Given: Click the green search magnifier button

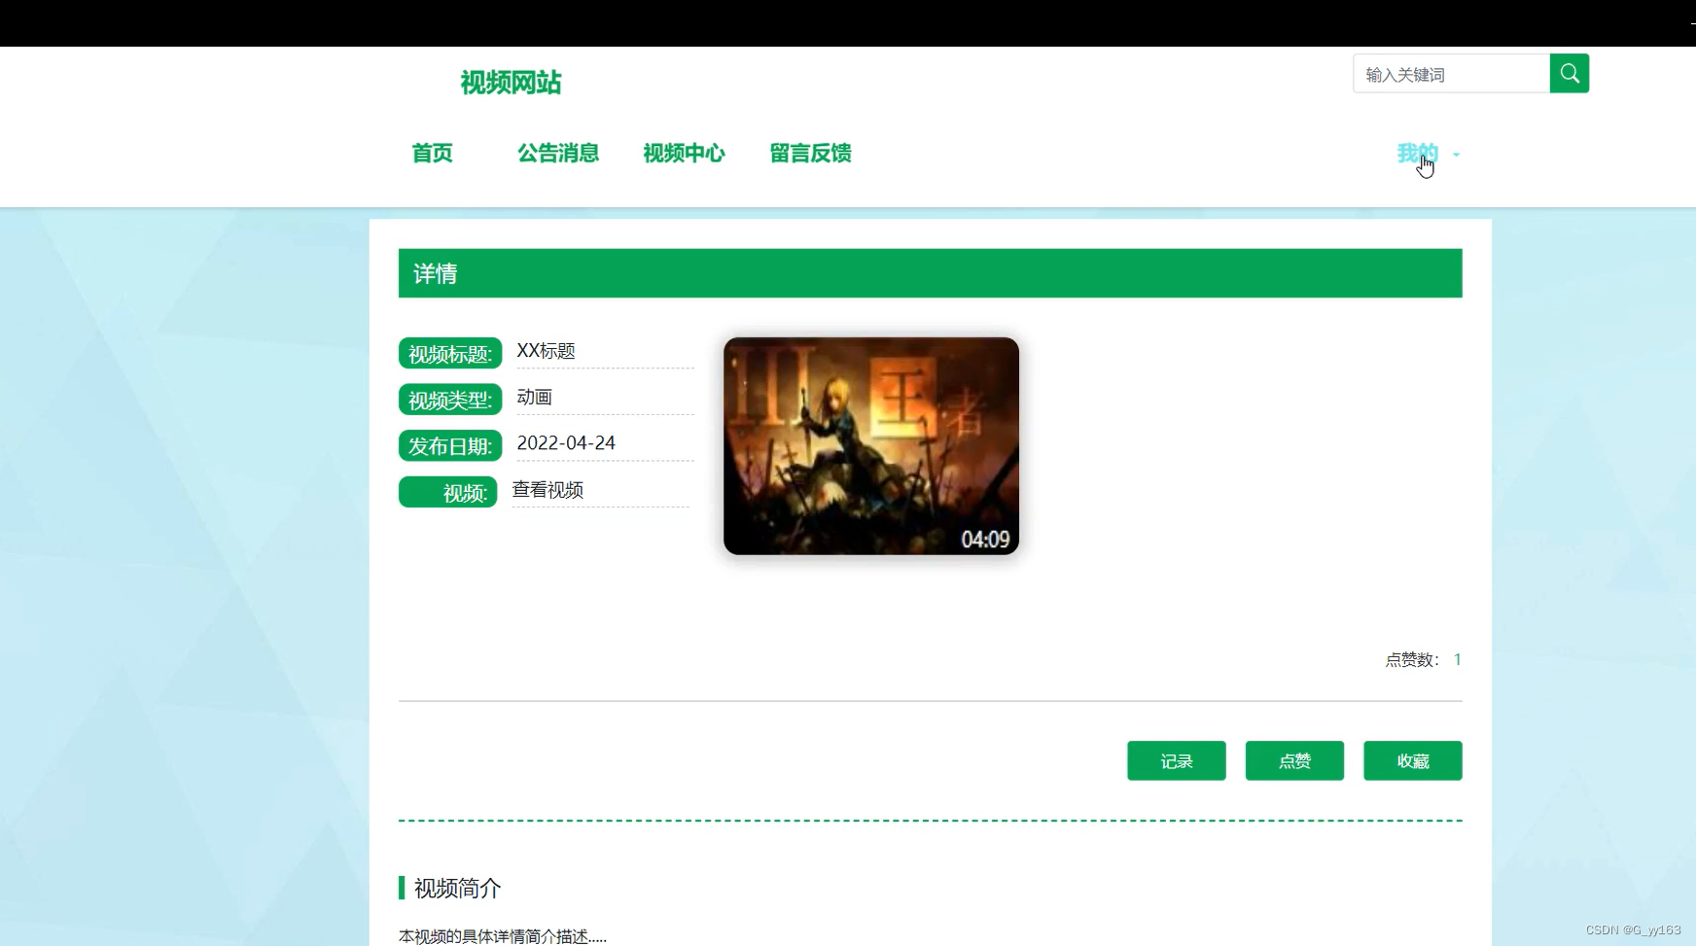Looking at the screenshot, I should coord(1569,74).
